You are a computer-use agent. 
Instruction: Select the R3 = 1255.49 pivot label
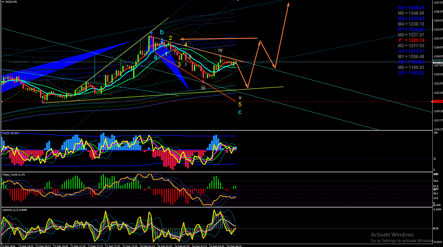click(x=411, y=8)
